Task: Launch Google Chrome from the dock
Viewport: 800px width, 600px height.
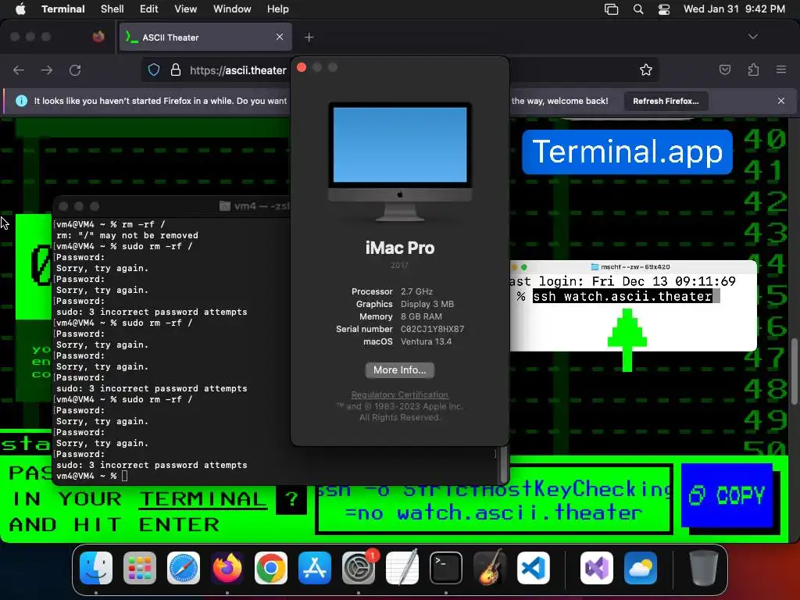Action: click(271, 568)
